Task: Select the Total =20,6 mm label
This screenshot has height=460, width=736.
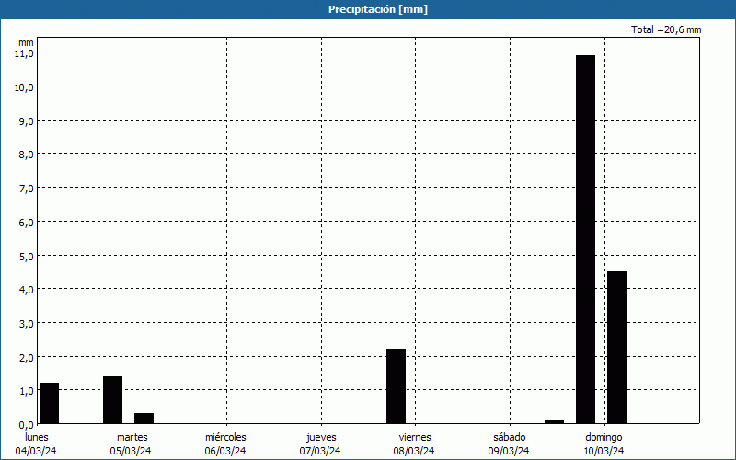Action: (x=666, y=29)
